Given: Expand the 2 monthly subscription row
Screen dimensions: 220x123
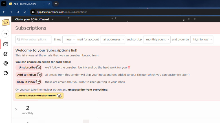Looking at the screenshot, I should click(x=16, y=110).
